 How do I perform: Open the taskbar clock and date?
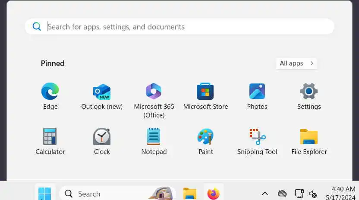tap(341, 193)
